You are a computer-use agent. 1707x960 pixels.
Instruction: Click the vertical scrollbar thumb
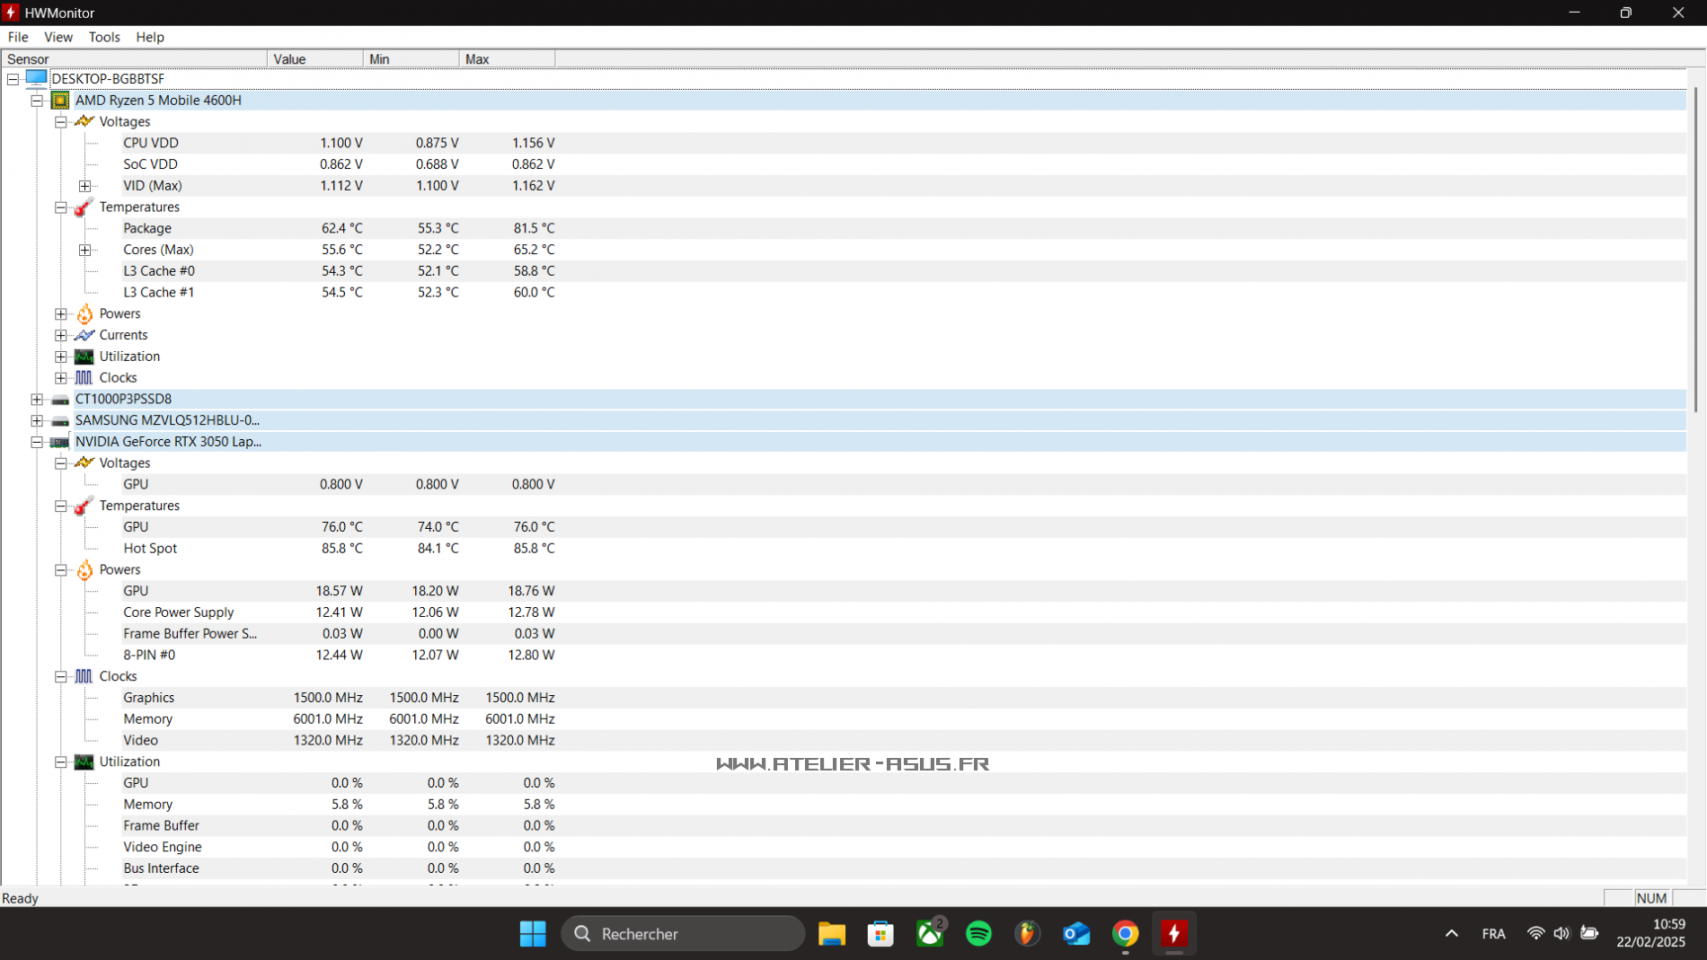coord(1696,250)
